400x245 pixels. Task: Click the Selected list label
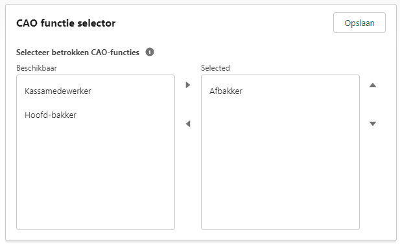tap(215, 68)
